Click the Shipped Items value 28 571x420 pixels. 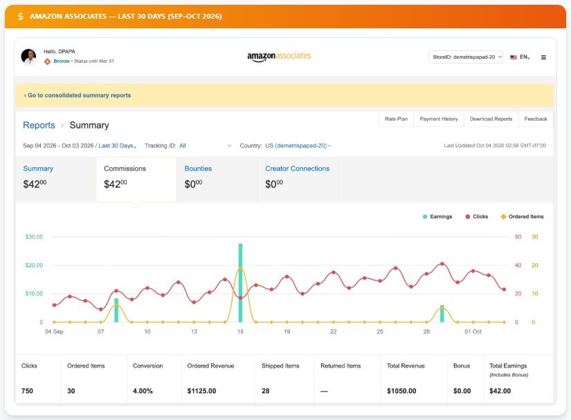click(266, 391)
